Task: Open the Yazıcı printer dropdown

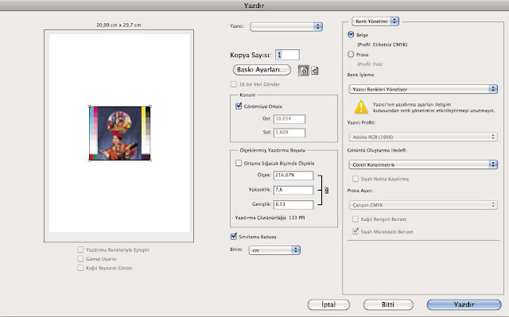Action: click(286, 26)
